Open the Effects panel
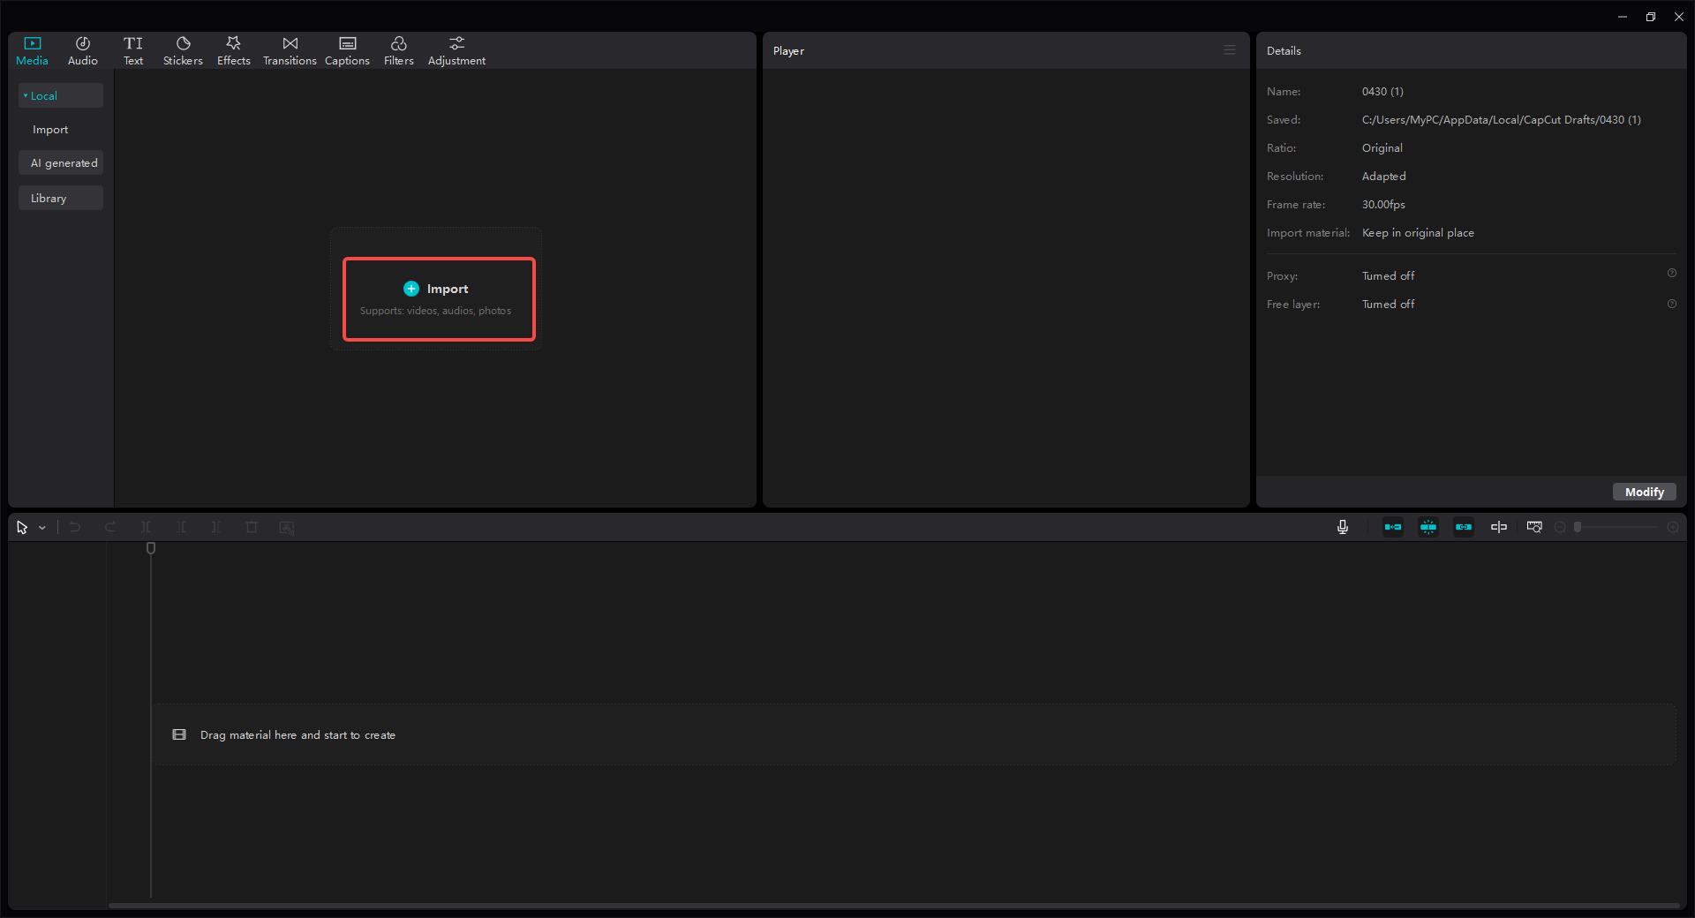Screen dimensions: 1695x918 [x=233, y=49]
